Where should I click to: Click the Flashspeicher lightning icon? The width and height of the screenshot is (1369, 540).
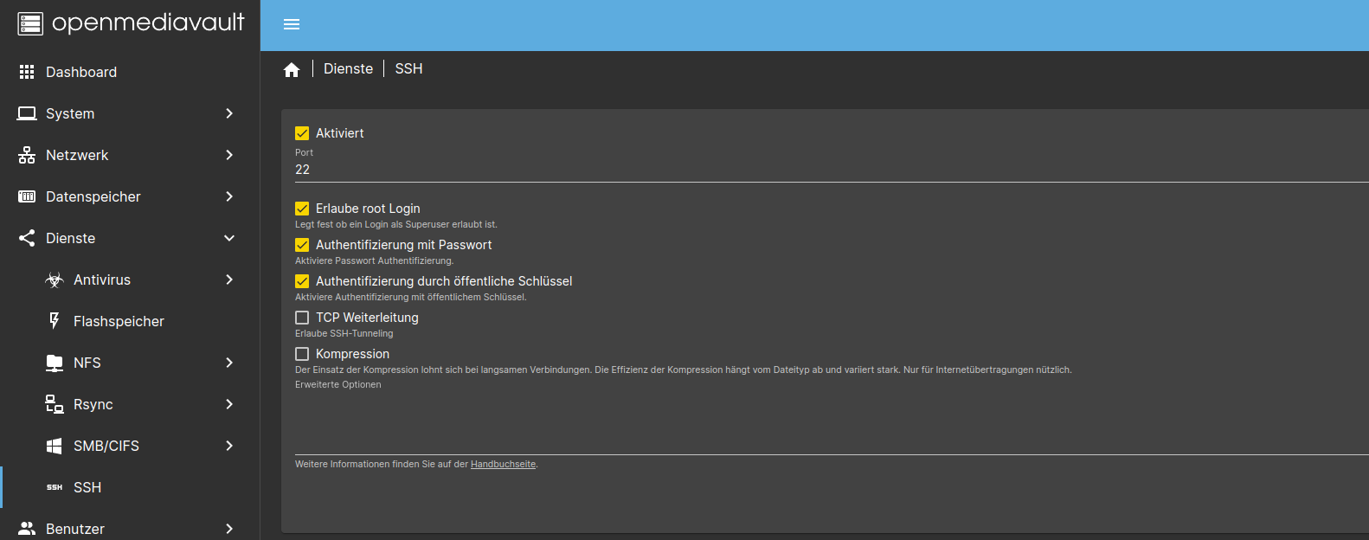pyautogui.click(x=55, y=321)
